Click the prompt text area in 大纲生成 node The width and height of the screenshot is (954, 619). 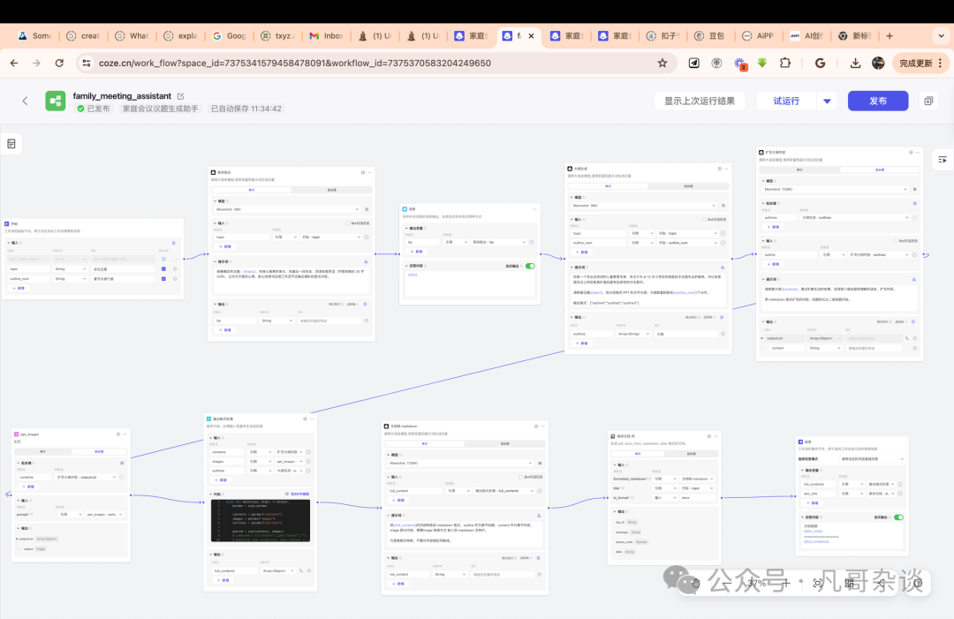coord(648,290)
